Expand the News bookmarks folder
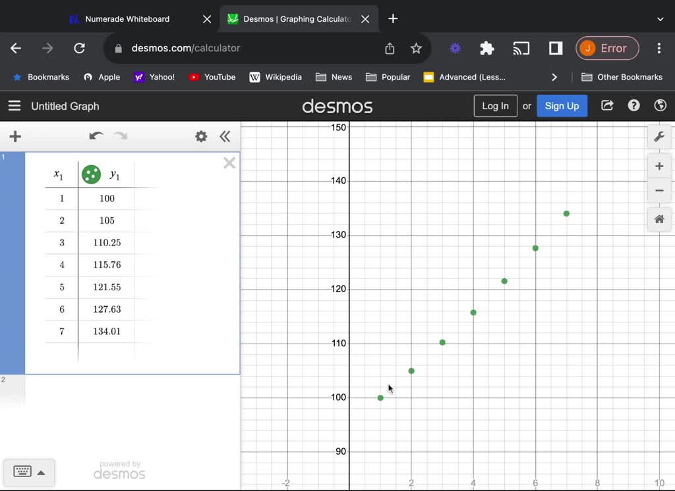 click(x=334, y=78)
